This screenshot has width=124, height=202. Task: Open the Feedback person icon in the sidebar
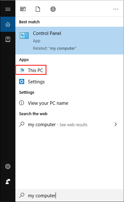click(8, 182)
